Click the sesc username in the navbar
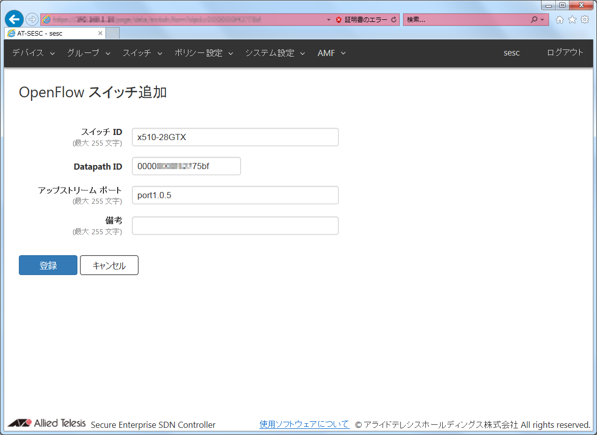597x435 pixels. pyautogui.click(x=511, y=53)
